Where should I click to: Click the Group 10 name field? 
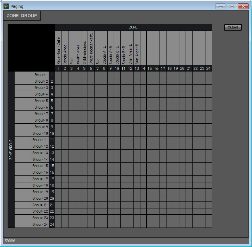click(x=32, y=133)
